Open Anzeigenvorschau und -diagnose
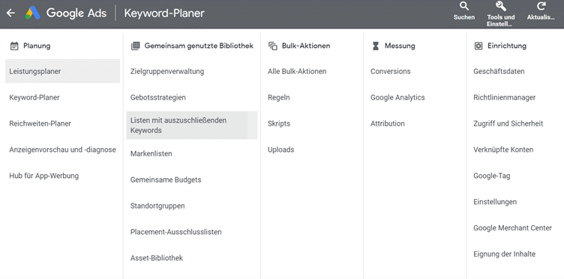 62,150
